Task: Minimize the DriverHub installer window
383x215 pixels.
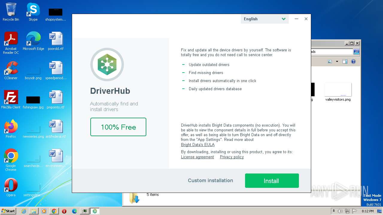Action: point(297,19)
